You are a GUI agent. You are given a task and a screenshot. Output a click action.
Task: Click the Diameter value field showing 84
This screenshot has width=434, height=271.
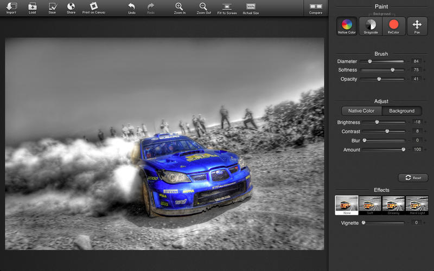[416, 61]
